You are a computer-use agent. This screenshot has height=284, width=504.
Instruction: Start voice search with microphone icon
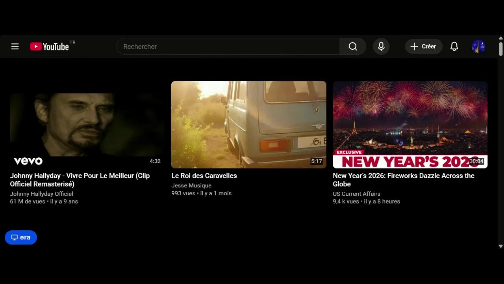(381, 47)
